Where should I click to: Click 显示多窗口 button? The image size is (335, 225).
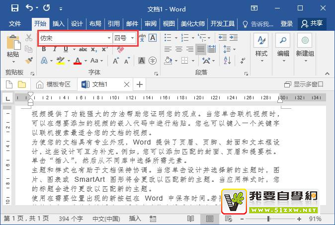click(x=304, y=84)
